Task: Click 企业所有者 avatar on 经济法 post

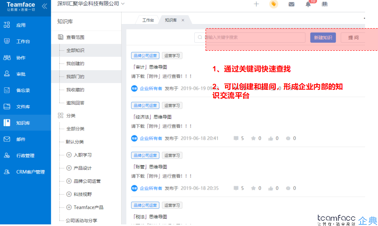Action: point(134,138)
